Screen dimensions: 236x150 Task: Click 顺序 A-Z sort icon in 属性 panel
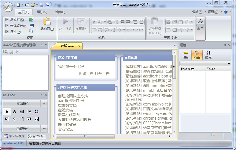point(208,55)
